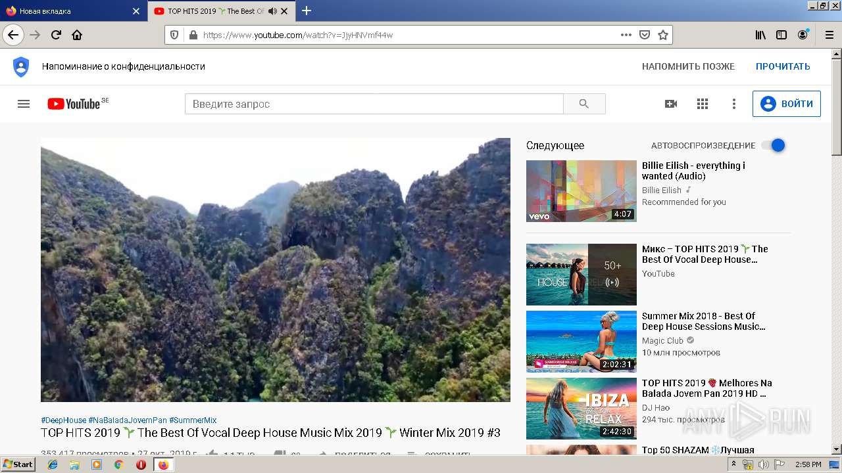Open the Микс TOP HITS 2019 playlist thumbnail
The image size is (842, 473).
(x=582, y=275)
